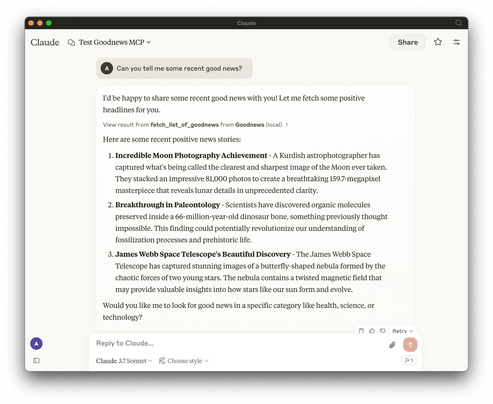Viewport: 493px width, 404px height.
Task: Open chat controls sliders icon
Action: pos(456,42)
